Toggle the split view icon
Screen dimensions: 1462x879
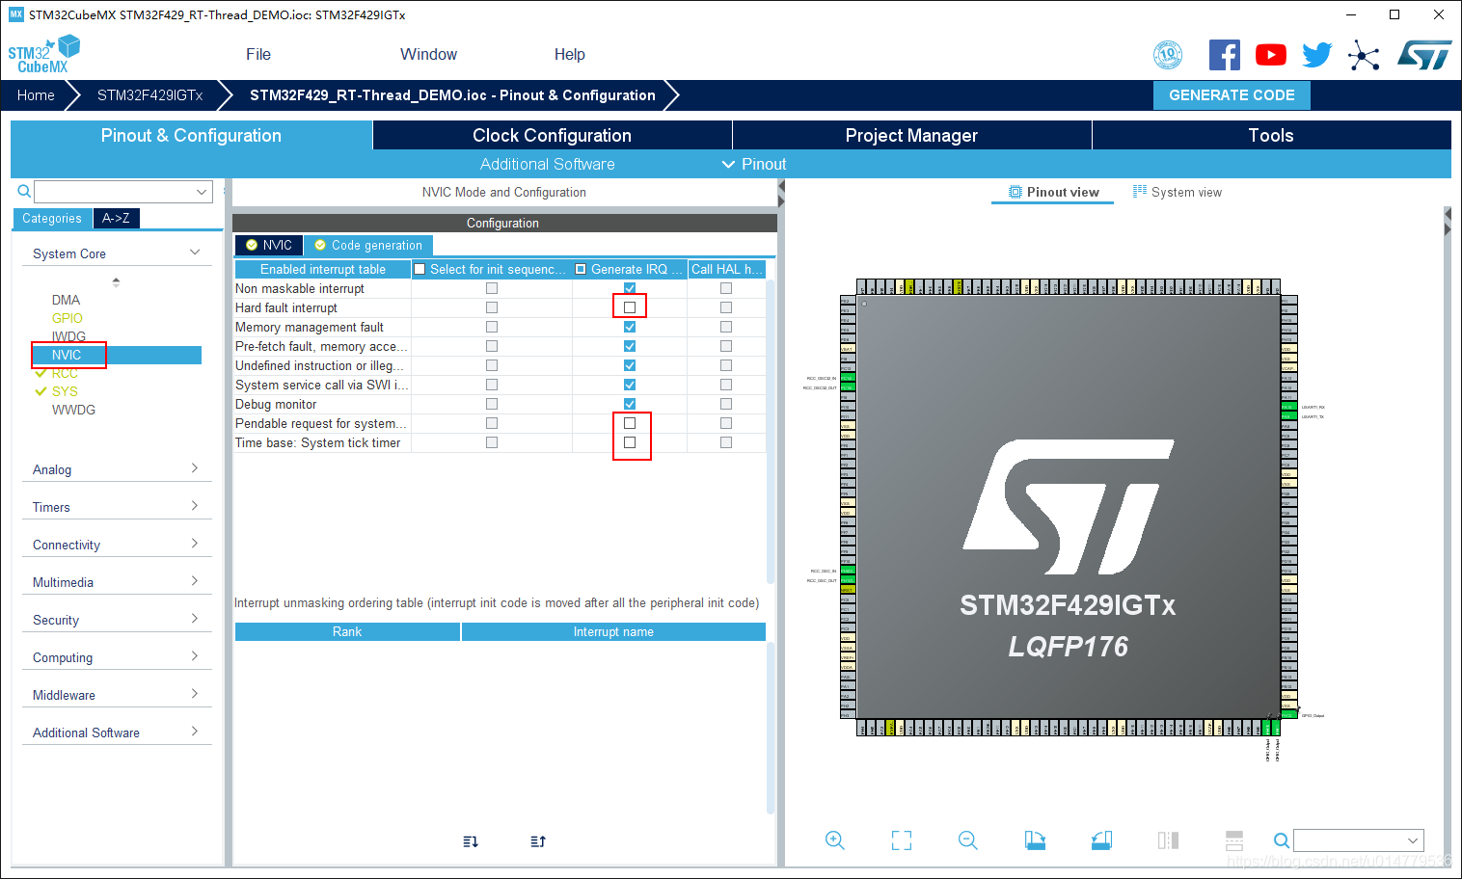point(1168,840)
